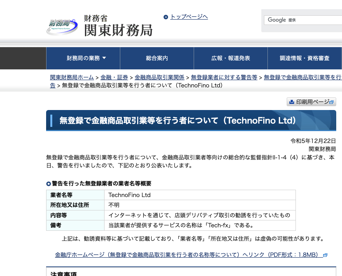Click the 関東財務局 site title
Viewport: 342px width, 276px height.
(x=118, y=30)
